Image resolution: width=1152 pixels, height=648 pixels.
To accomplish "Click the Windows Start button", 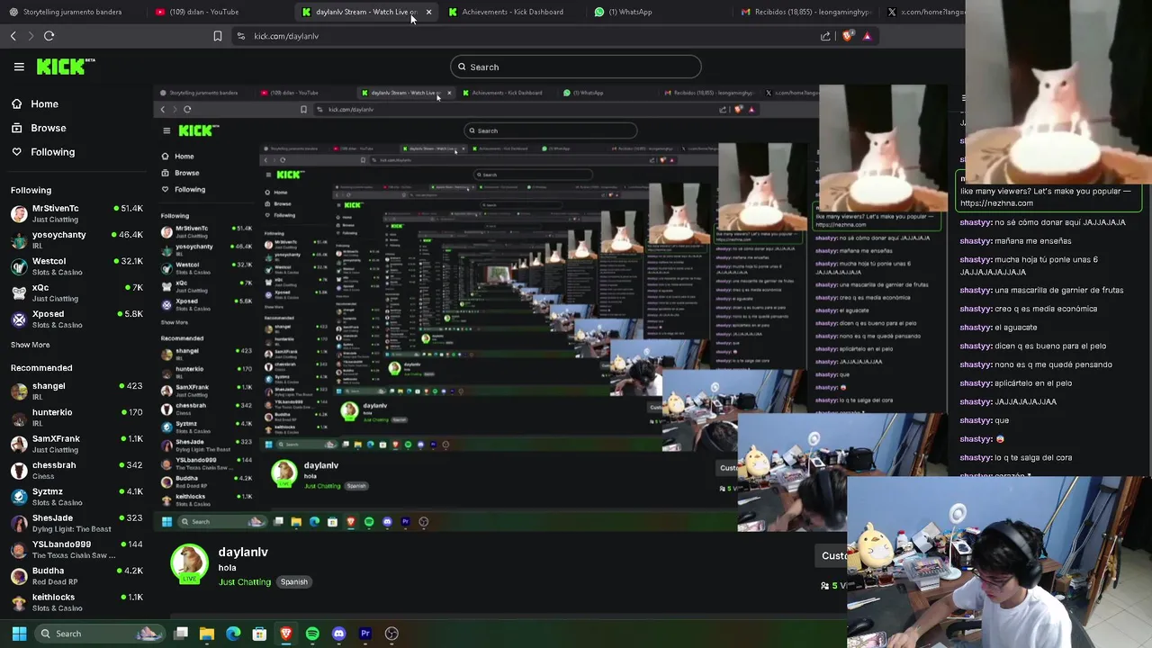I will [x=19, y=634].
